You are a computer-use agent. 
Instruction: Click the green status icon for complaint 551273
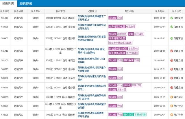172,18
